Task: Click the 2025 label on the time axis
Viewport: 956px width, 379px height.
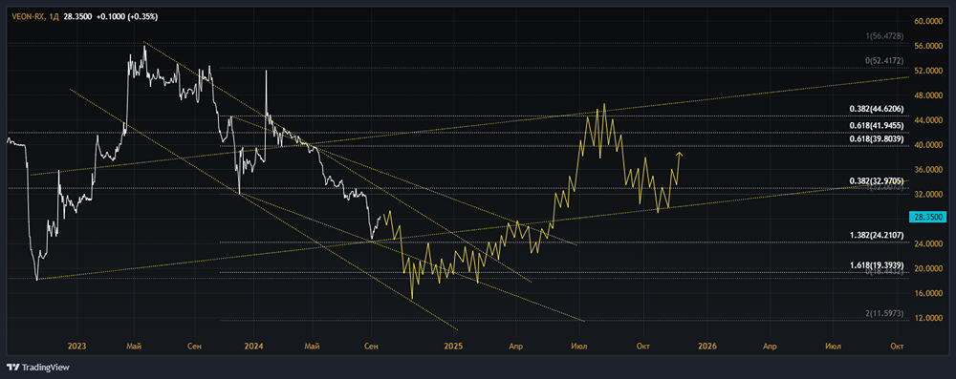Action: pos(453,346)
